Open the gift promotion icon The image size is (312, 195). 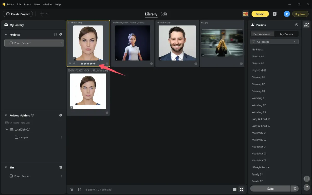245,14
